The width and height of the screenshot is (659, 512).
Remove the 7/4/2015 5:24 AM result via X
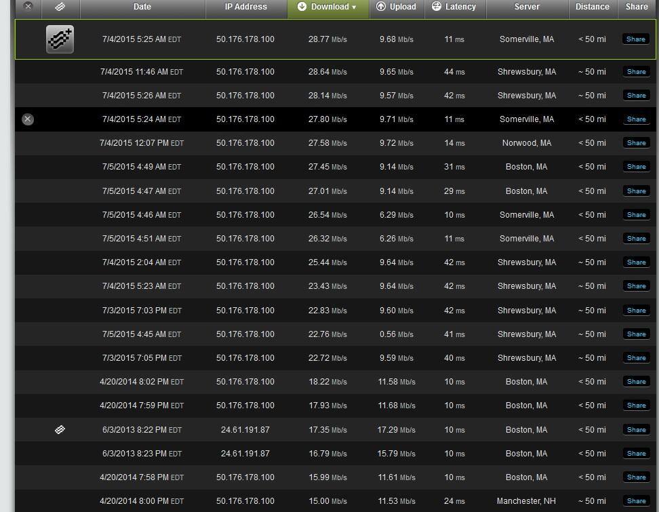(28, 119)
